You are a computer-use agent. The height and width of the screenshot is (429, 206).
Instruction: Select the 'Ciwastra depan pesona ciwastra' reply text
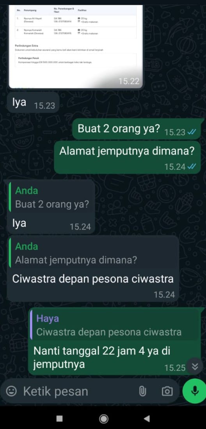tap(93, 279)
